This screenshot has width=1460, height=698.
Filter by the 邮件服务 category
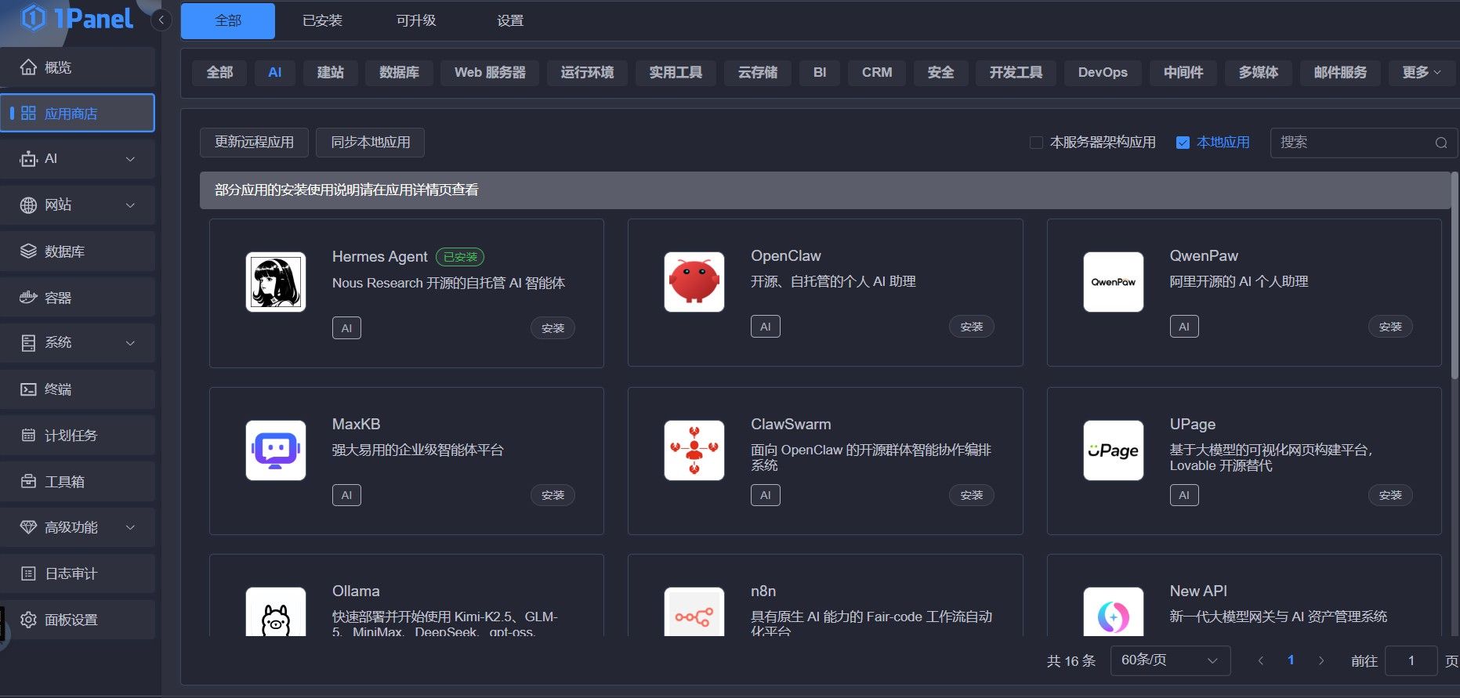[1340, 72]
